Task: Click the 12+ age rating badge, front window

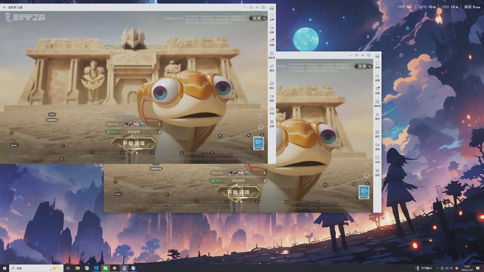Action: pos(258,143)
